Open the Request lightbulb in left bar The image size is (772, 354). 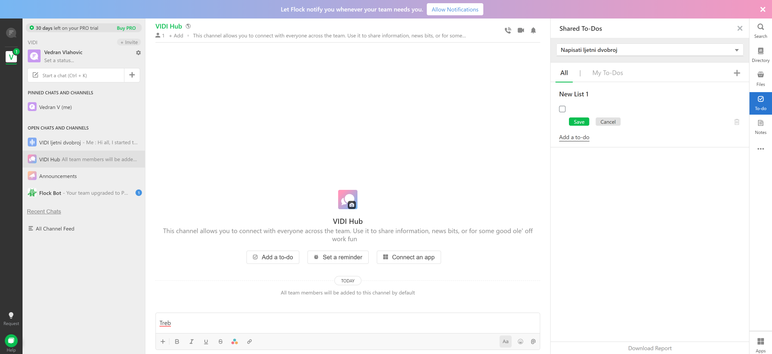click(11, 319)
